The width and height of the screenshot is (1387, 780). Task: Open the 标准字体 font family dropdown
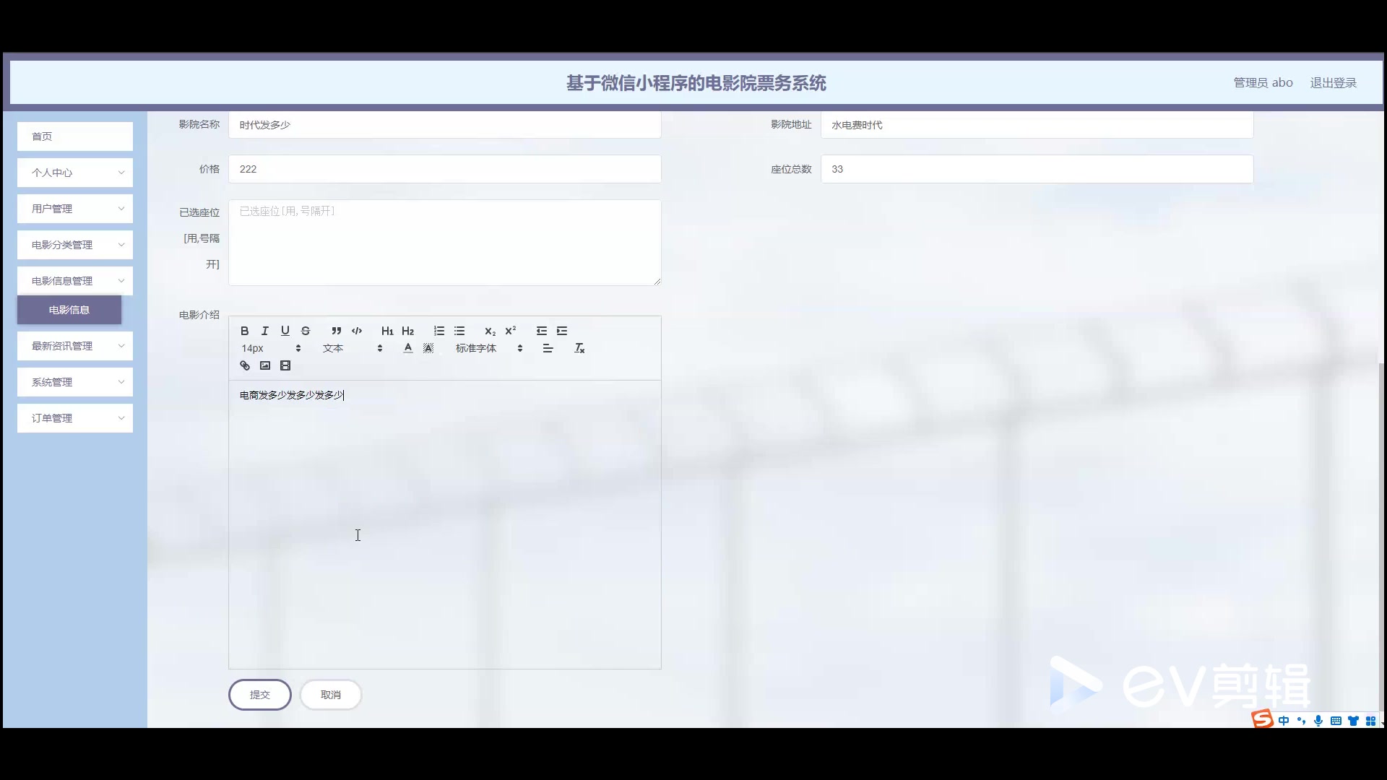pos(489,348)
